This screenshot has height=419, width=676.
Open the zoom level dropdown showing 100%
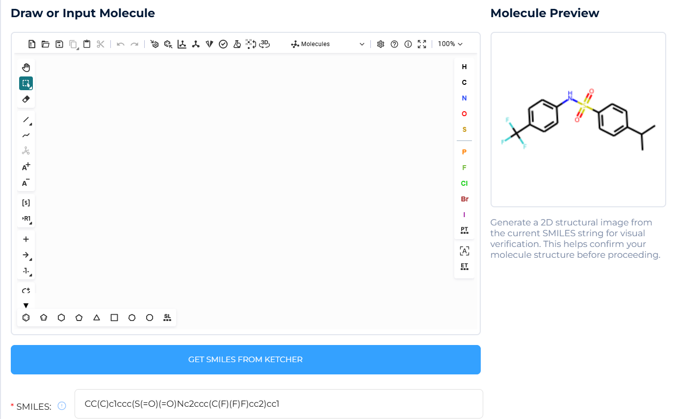pyautogui.click(x=450, y=44)
